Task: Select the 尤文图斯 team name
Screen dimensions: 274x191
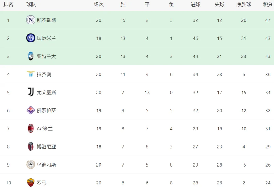Action: pyautogui.click(x=47, y=92)
